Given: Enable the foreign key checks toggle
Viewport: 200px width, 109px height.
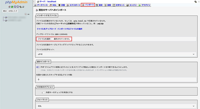Looking at the screenshot, I should pos(43,92).
